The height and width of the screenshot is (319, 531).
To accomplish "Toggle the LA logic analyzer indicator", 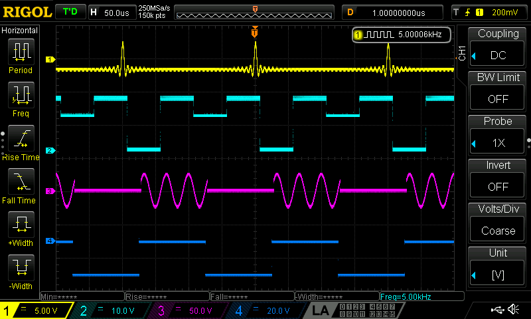I will click(x=321, y=310).
